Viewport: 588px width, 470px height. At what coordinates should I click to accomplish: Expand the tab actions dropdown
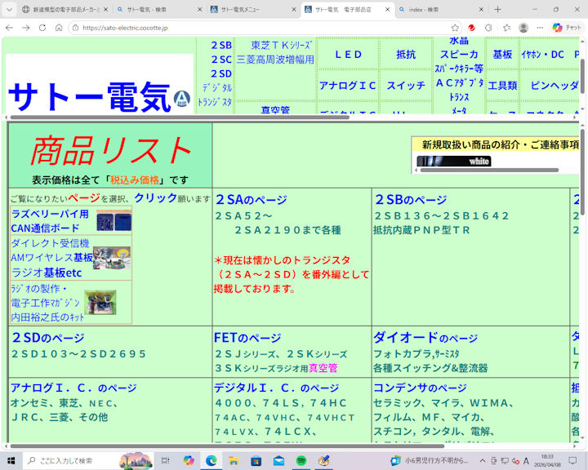(9, 9)
